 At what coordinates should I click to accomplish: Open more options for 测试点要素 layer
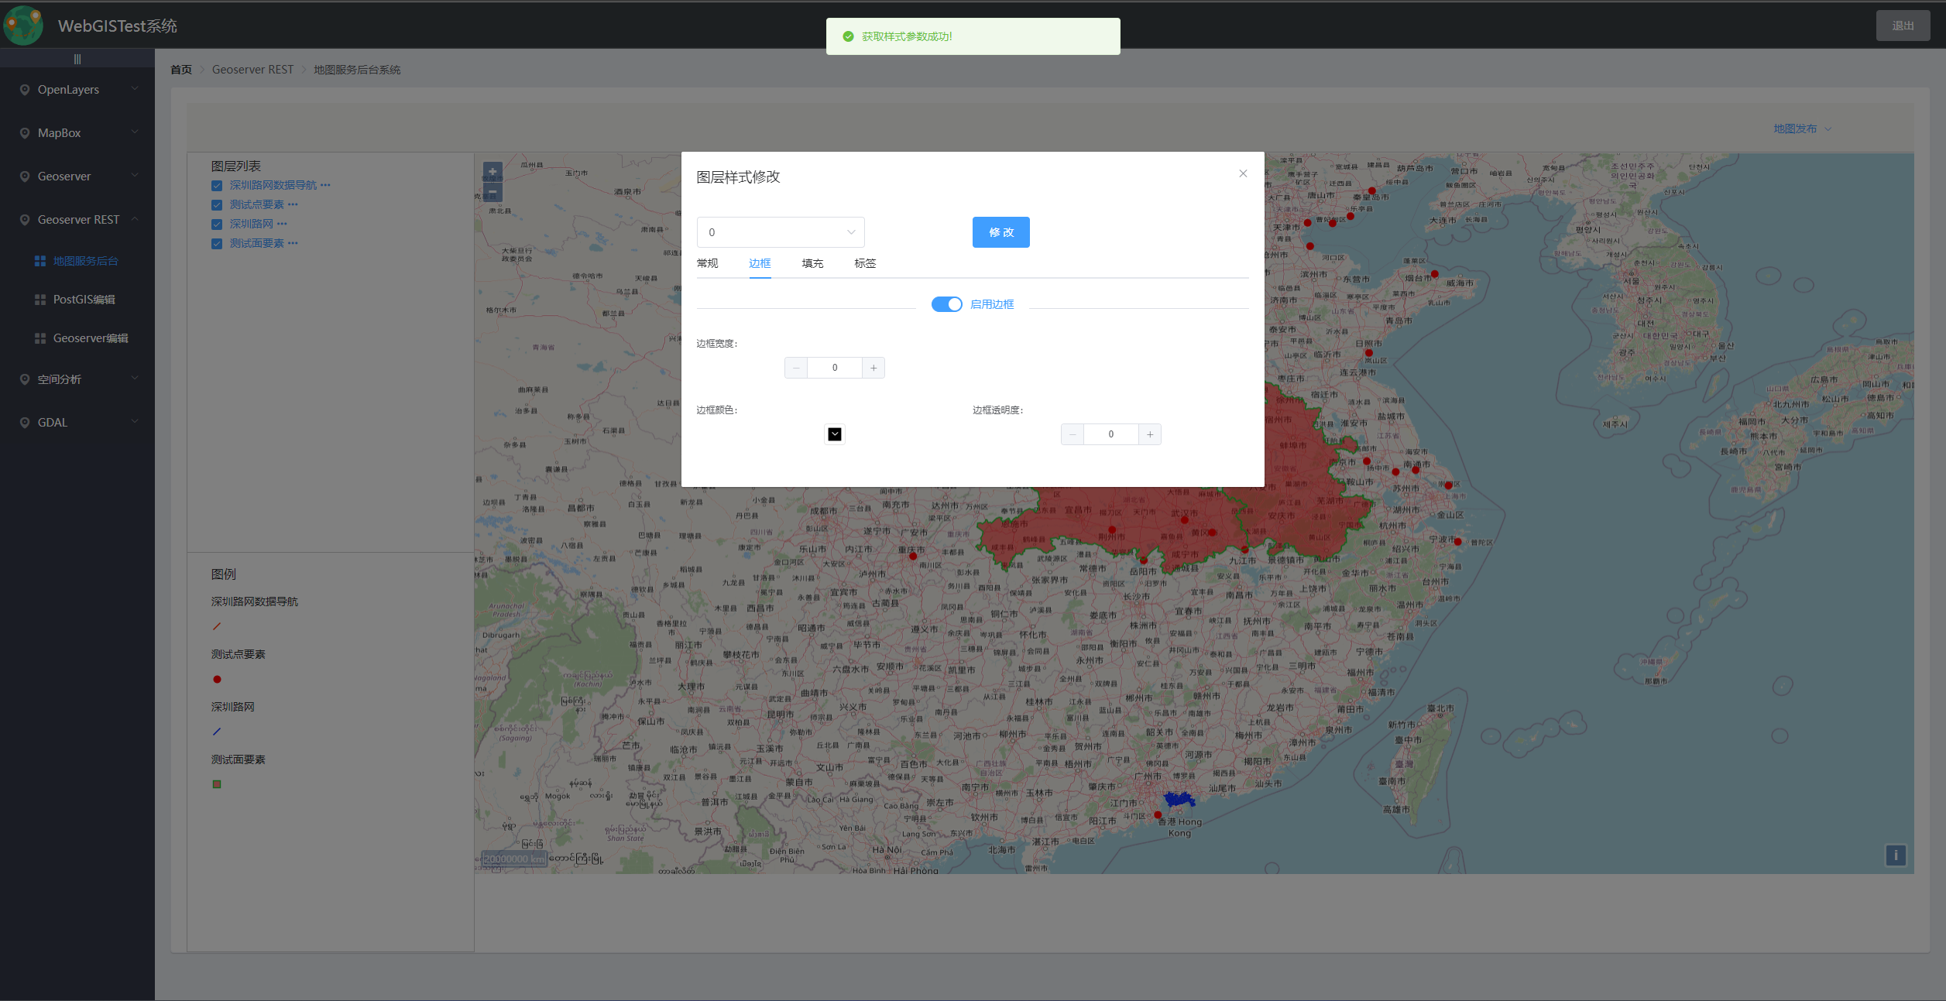(x=293, y=204)
